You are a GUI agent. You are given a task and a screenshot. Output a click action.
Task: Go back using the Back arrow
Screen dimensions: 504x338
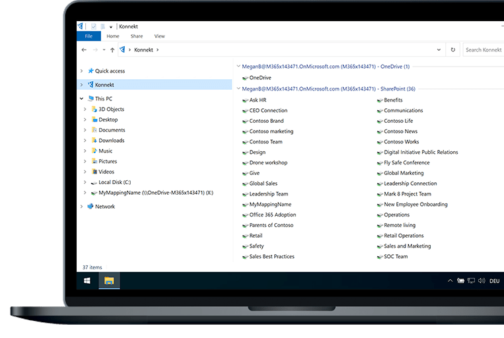point(84,50)
